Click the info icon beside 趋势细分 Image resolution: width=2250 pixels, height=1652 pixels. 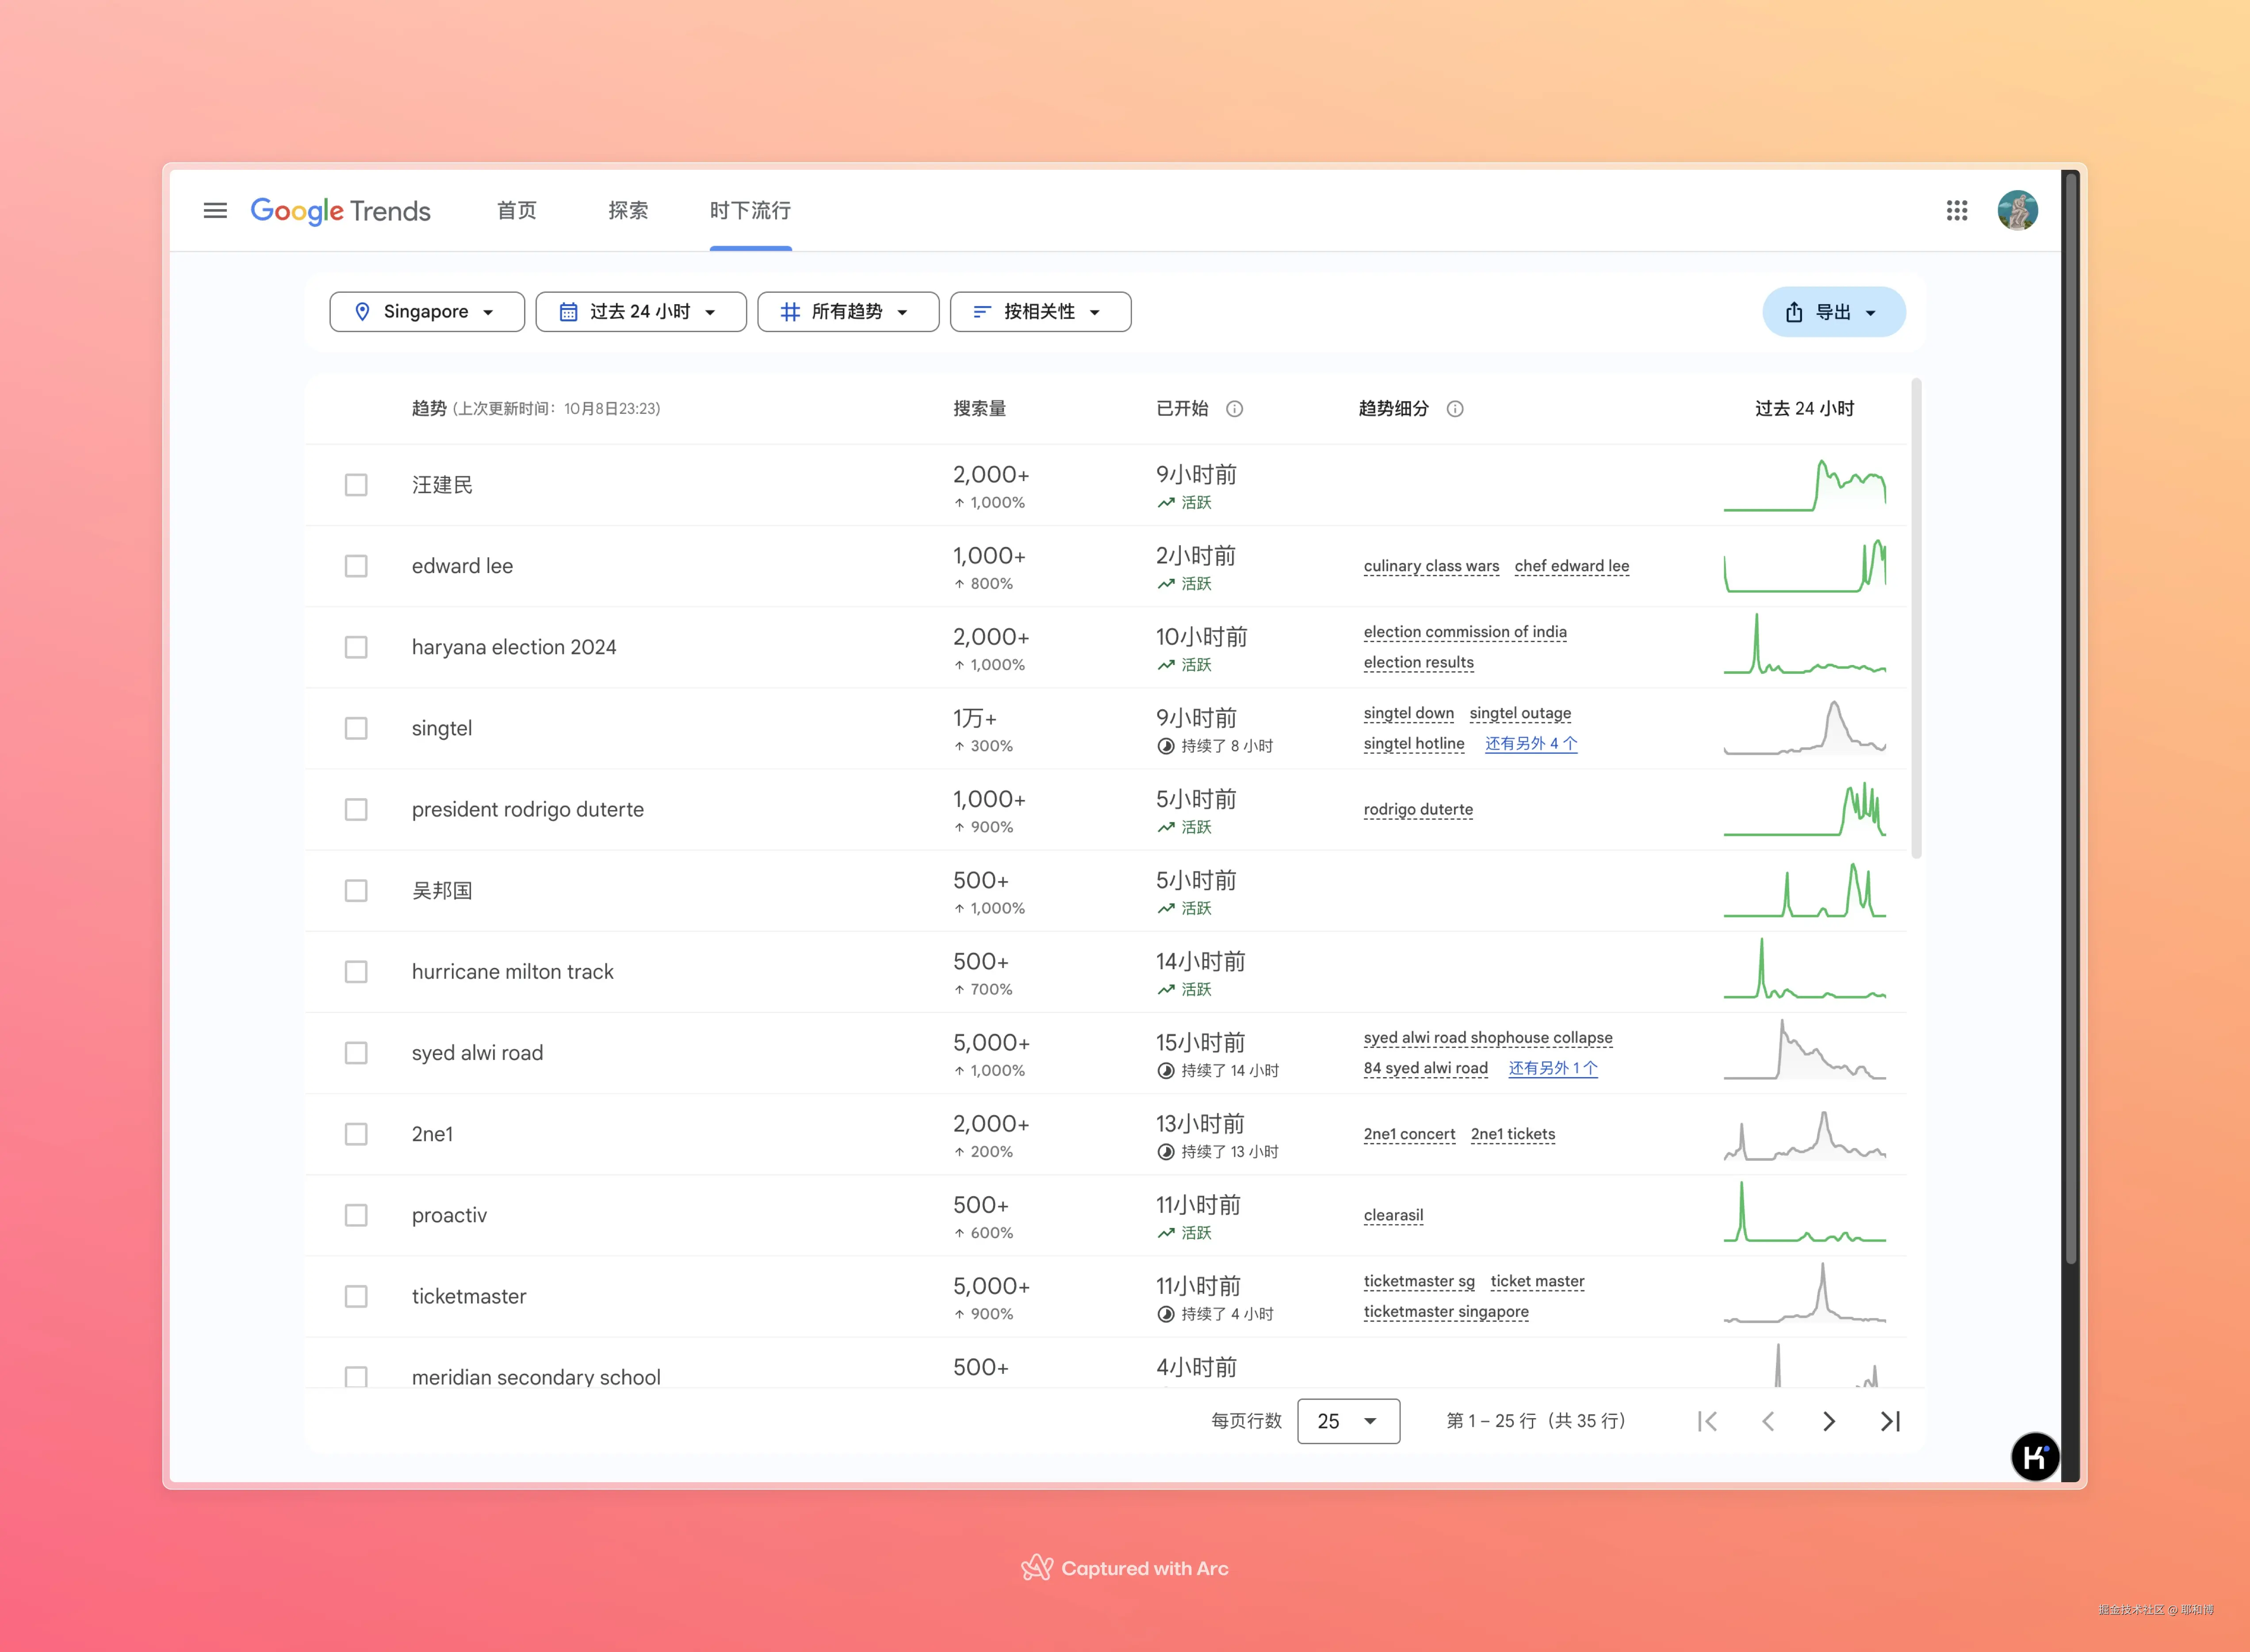(1454, 408)
